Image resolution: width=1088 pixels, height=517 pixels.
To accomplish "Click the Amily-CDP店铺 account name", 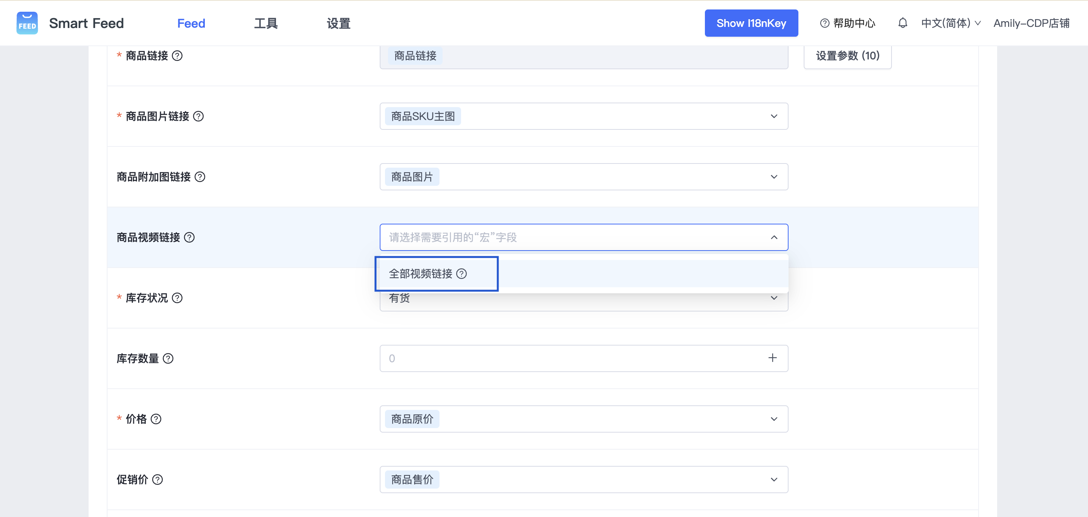I will pyautogui.click(x=1031, y=23).
